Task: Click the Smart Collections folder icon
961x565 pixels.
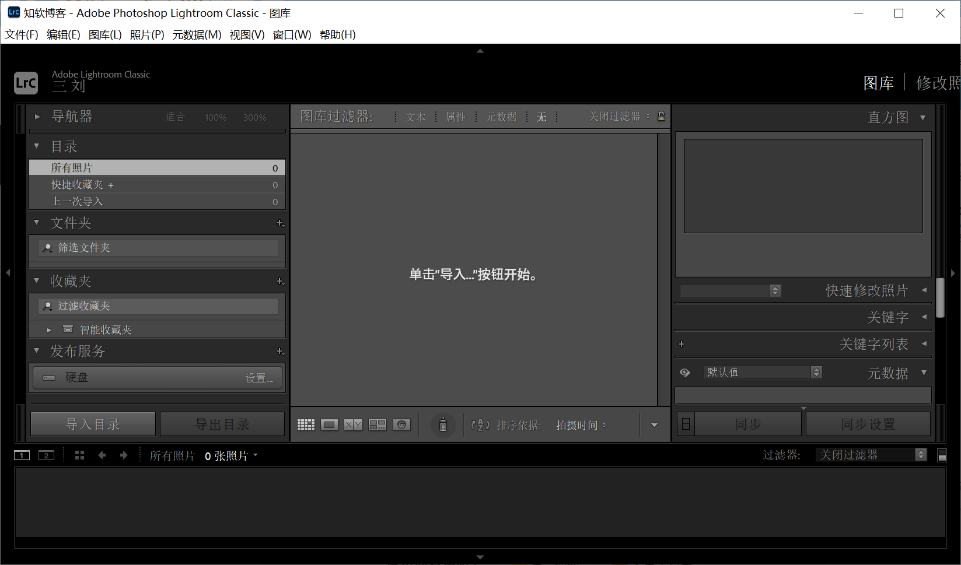Action: (x=68, y=329)
